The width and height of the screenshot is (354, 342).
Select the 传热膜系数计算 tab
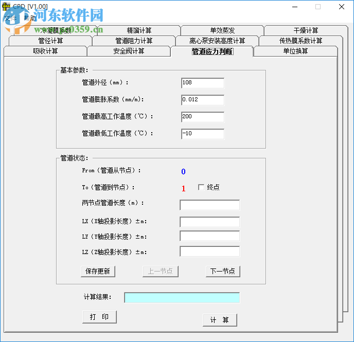click(x=300, y=41)
